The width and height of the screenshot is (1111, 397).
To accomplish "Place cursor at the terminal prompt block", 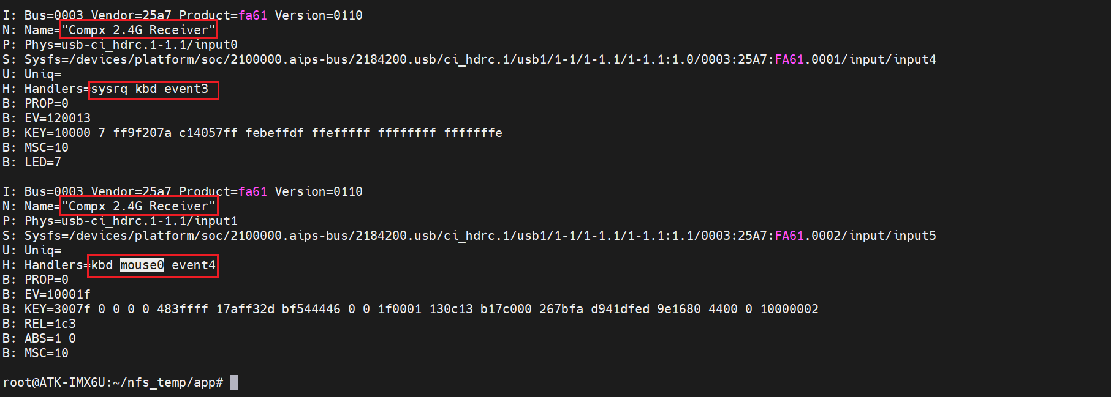I will coord(234,382).
